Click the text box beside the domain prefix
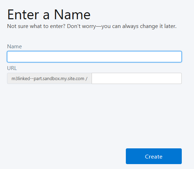Screen dimensions: 194x169 [x=137, y=78]
